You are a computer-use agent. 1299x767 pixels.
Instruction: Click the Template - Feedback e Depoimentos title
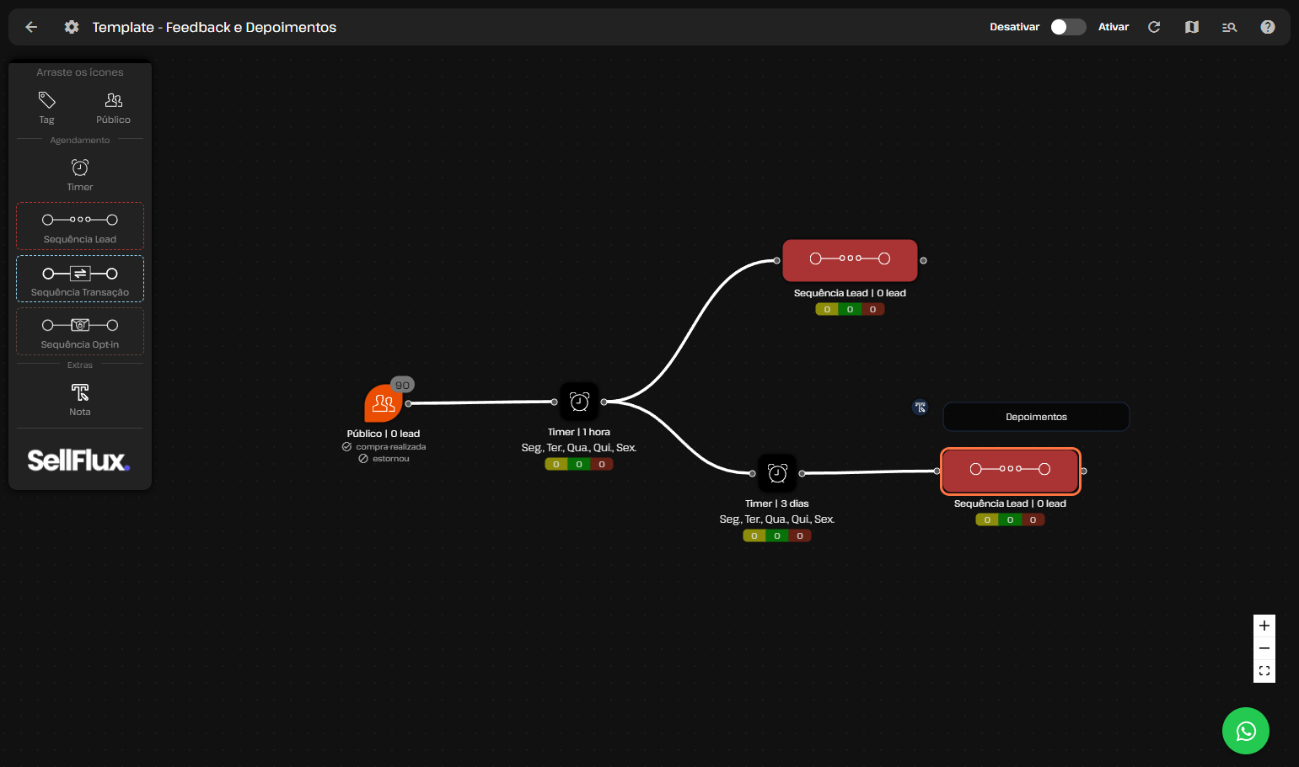(x=214, y=27)
